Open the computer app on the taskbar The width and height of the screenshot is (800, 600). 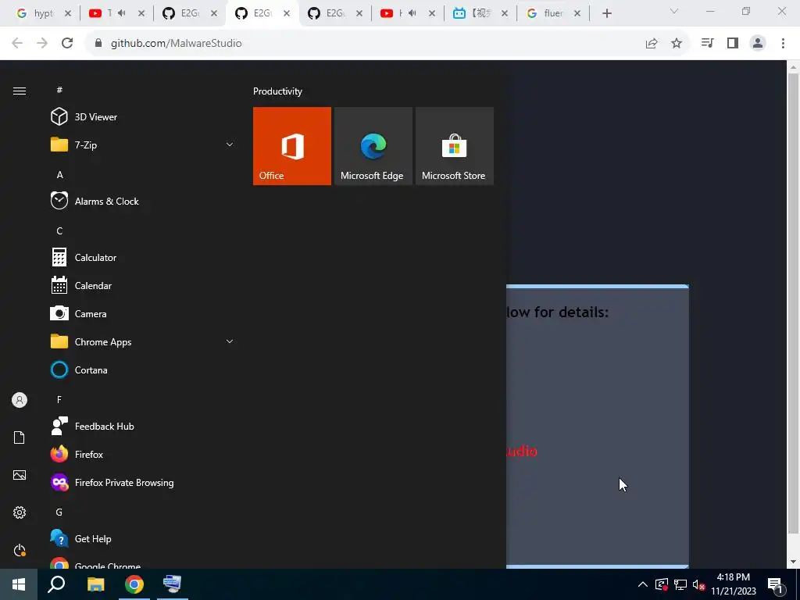(x=173, y=584)
